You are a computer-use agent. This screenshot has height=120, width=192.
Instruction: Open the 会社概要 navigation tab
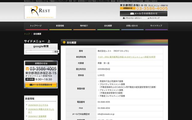click(x=108, y=26)
